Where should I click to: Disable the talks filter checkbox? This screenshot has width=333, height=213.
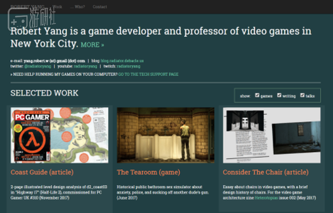[302, 95]
